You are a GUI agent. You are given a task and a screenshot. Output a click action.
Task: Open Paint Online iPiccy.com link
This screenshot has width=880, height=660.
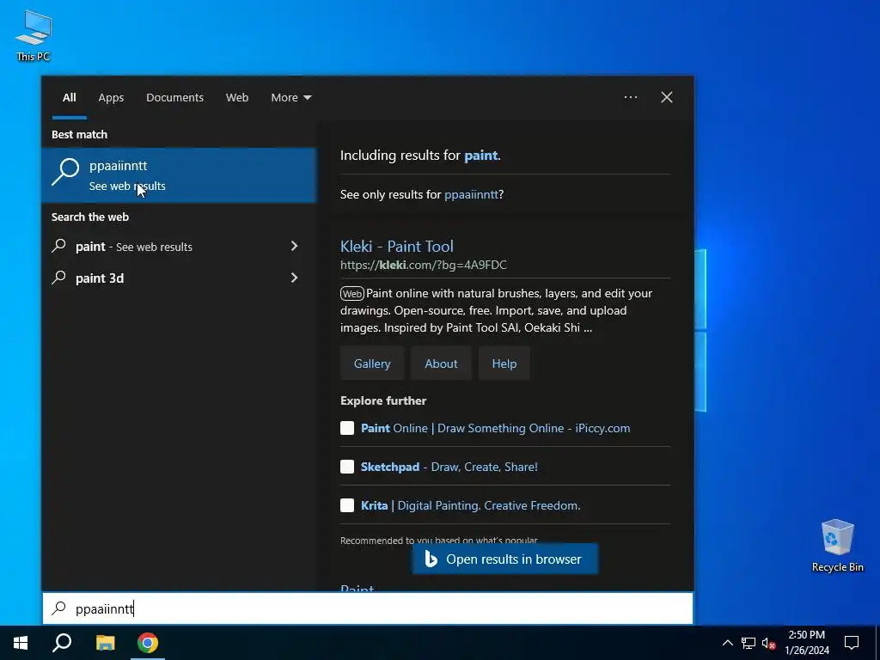(496, 428)
